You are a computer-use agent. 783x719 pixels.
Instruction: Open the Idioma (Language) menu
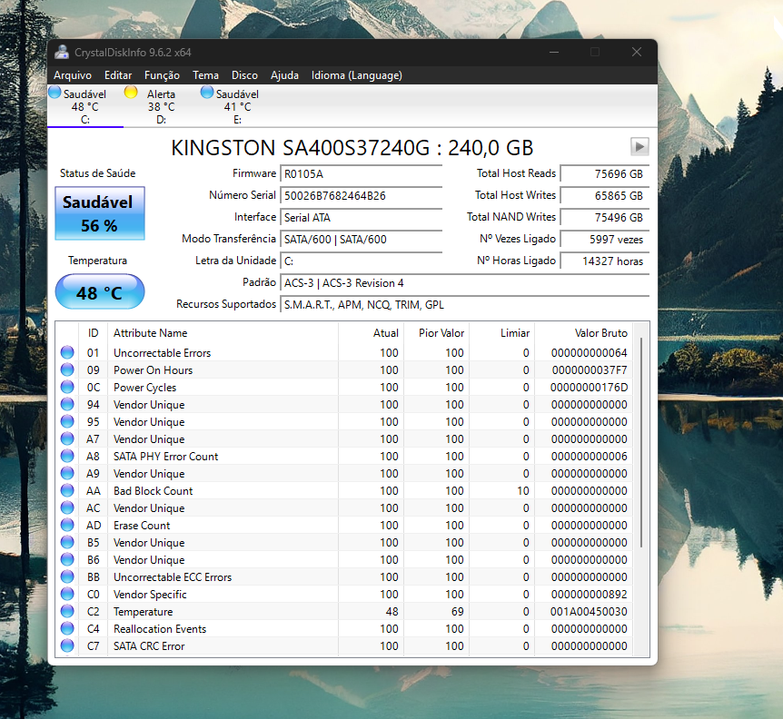(x=357, y=75)
